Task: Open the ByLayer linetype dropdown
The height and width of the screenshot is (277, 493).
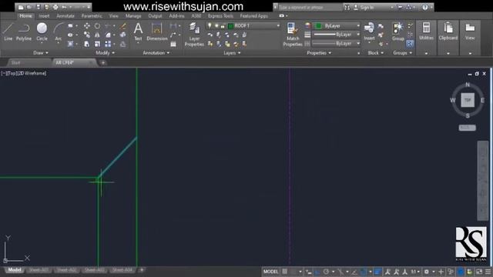Action: pos(357,43)
